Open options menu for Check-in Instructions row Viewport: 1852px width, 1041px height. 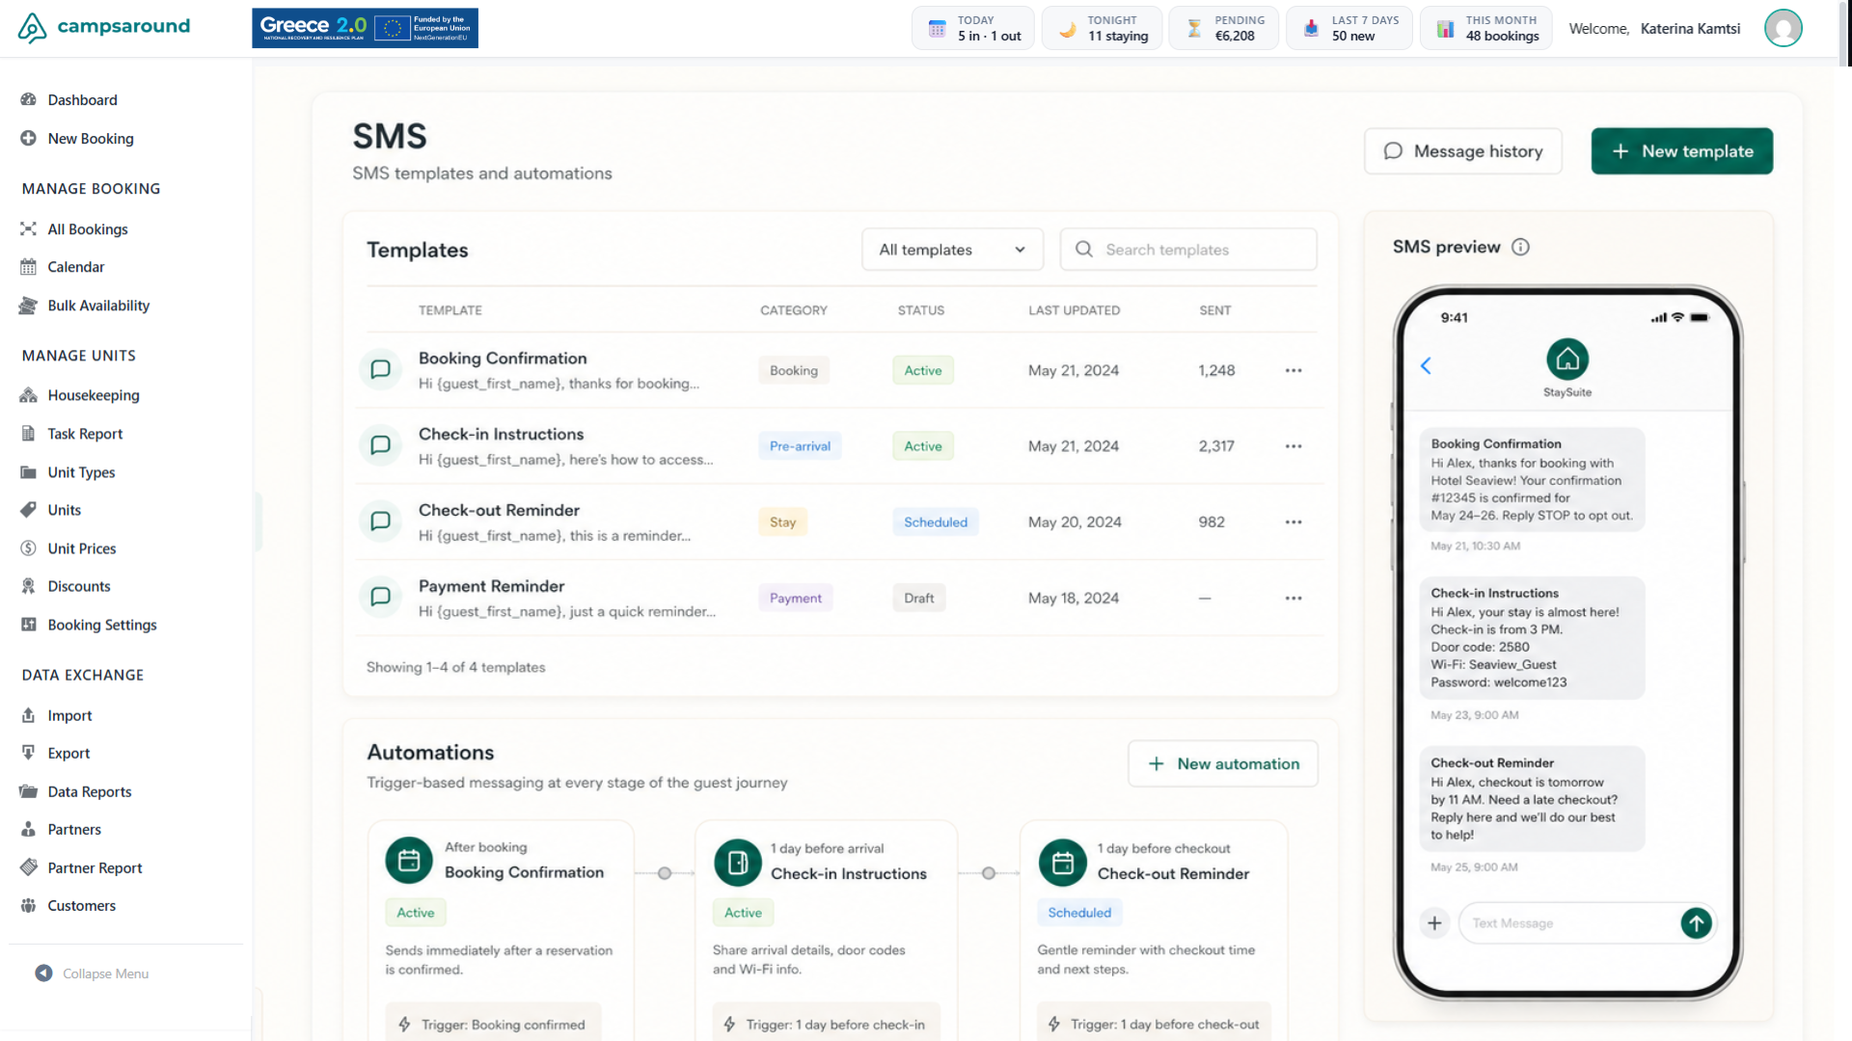1294,446
